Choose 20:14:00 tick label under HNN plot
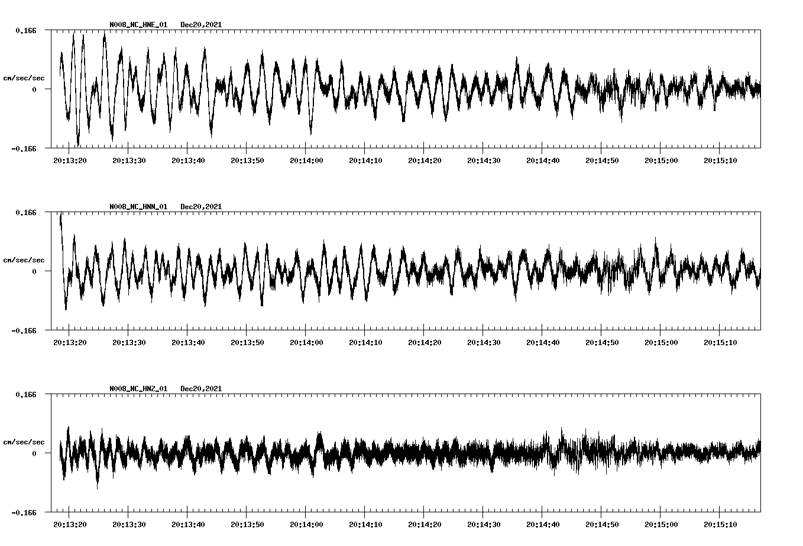 pos(306,343)
